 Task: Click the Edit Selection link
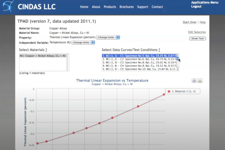(197, 32)
